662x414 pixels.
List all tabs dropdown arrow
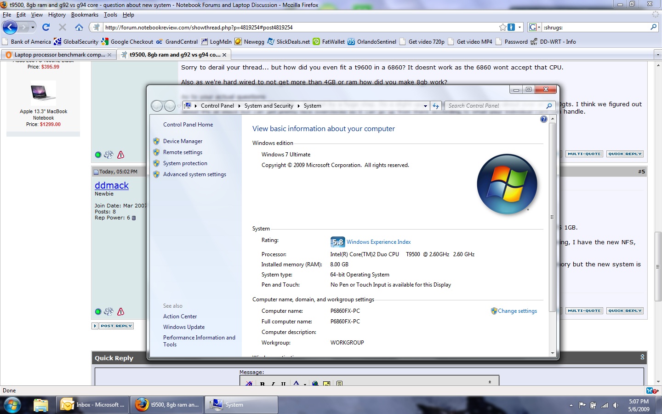657,55
